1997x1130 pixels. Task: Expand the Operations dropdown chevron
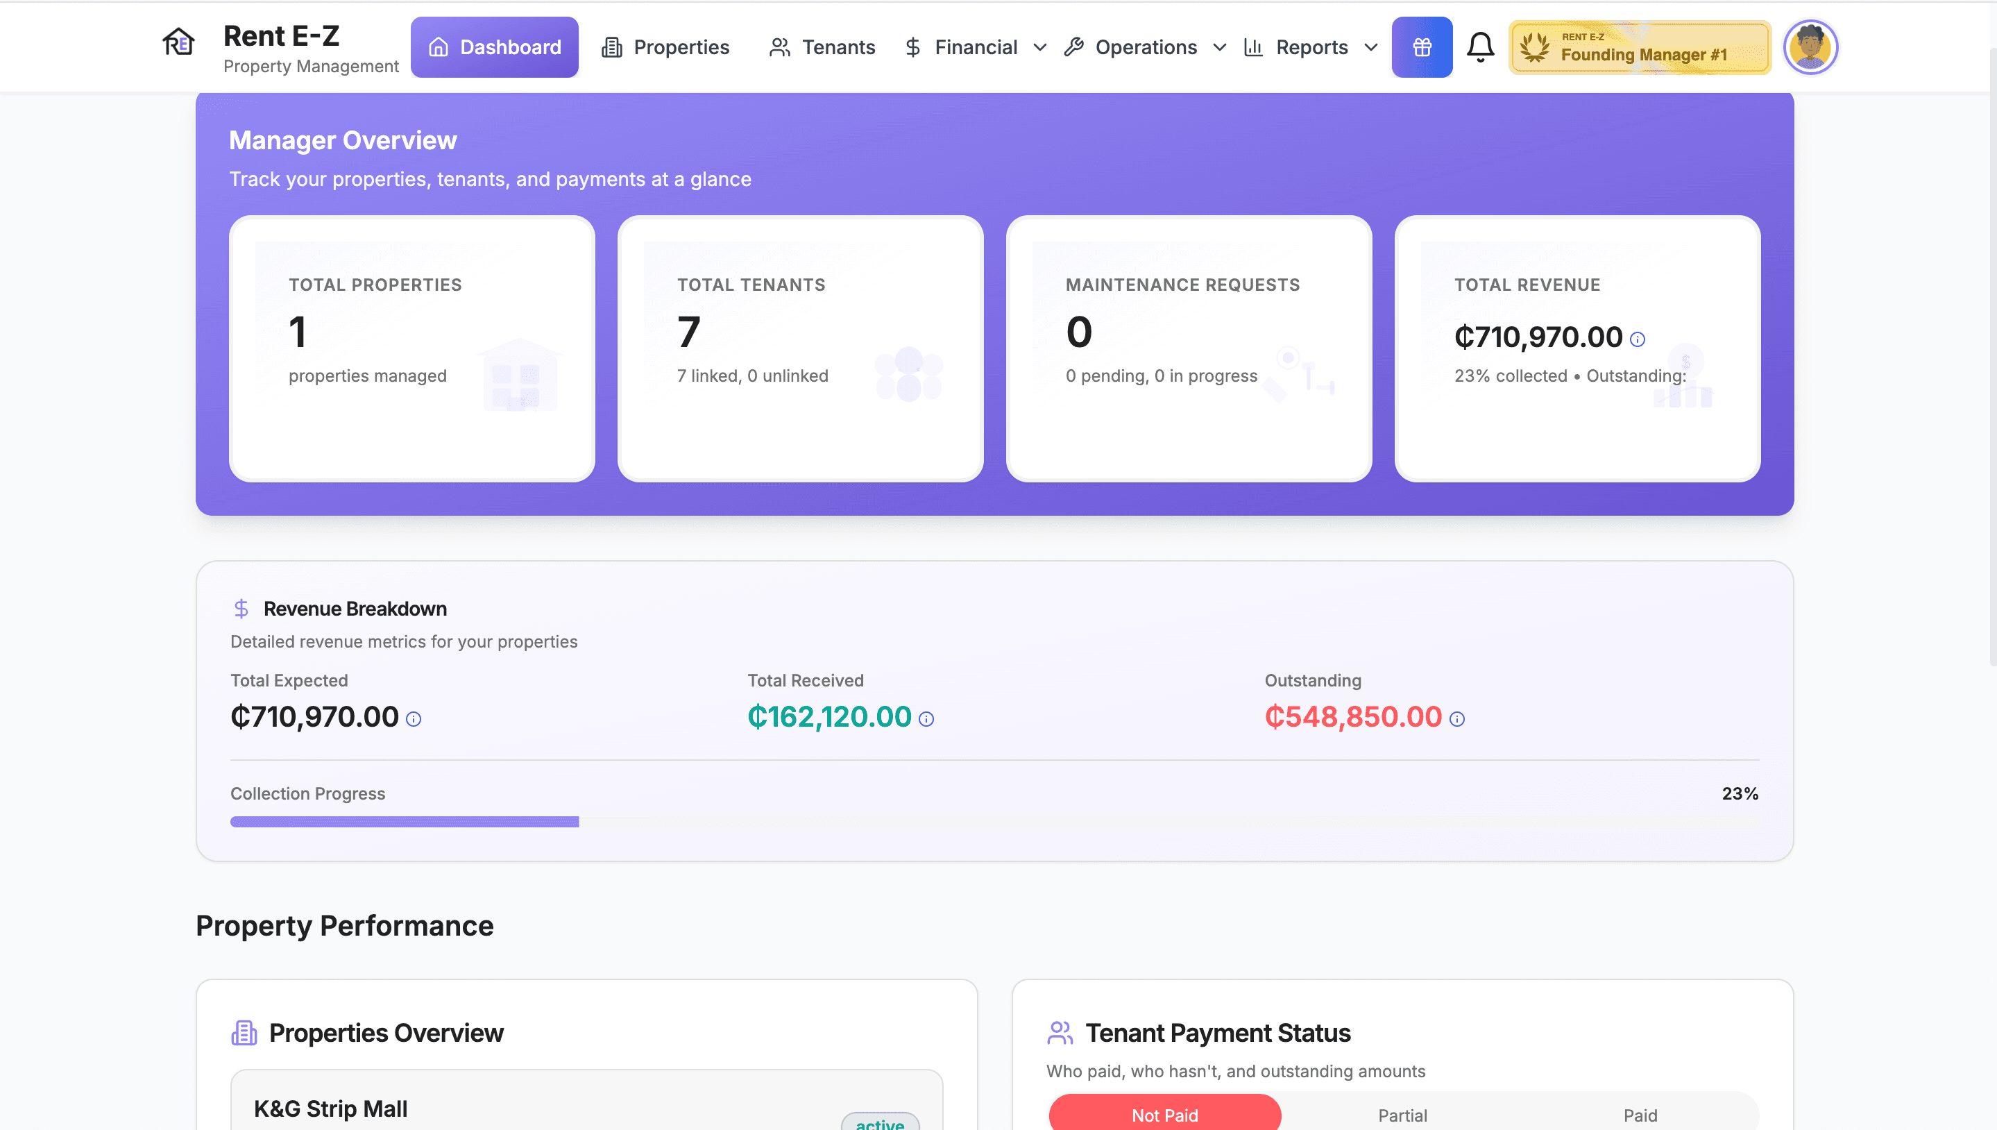point(1219,48)
